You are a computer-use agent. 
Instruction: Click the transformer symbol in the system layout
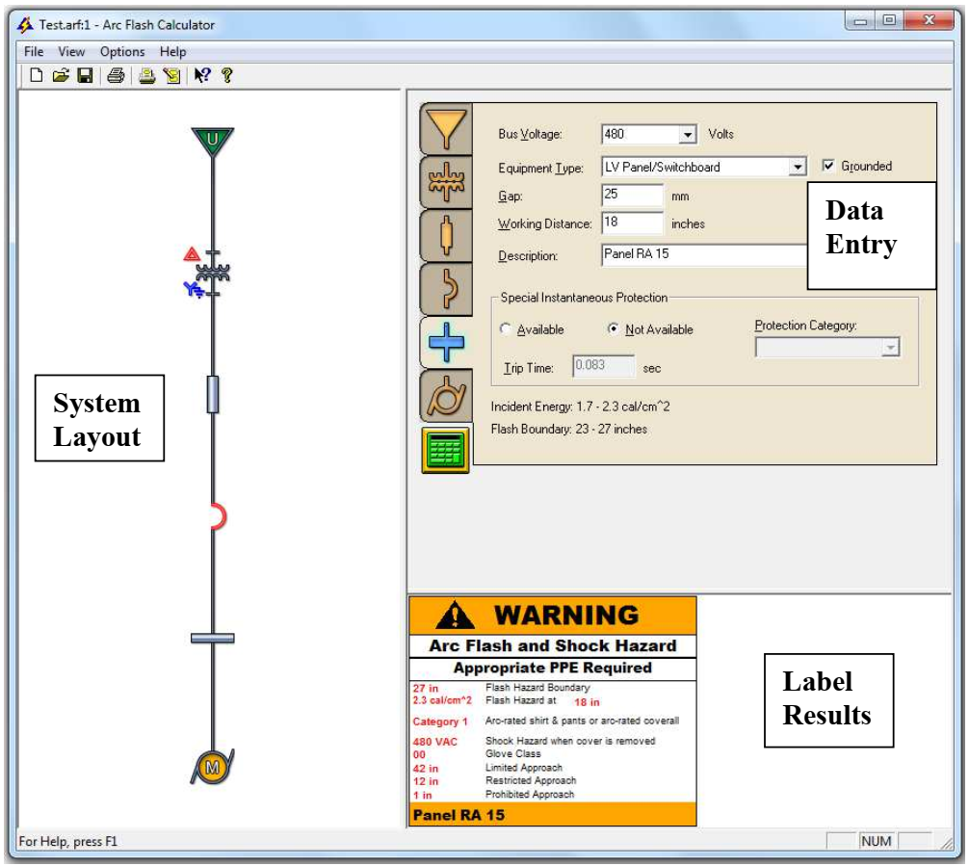pyautogui.click(x=213, y=274)
